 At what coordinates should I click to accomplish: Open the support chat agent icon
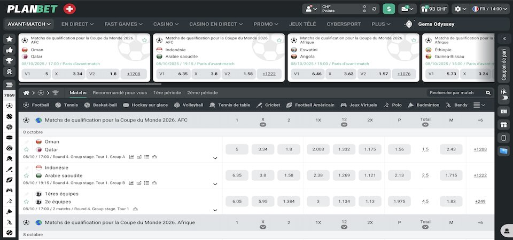pos(505,231)
